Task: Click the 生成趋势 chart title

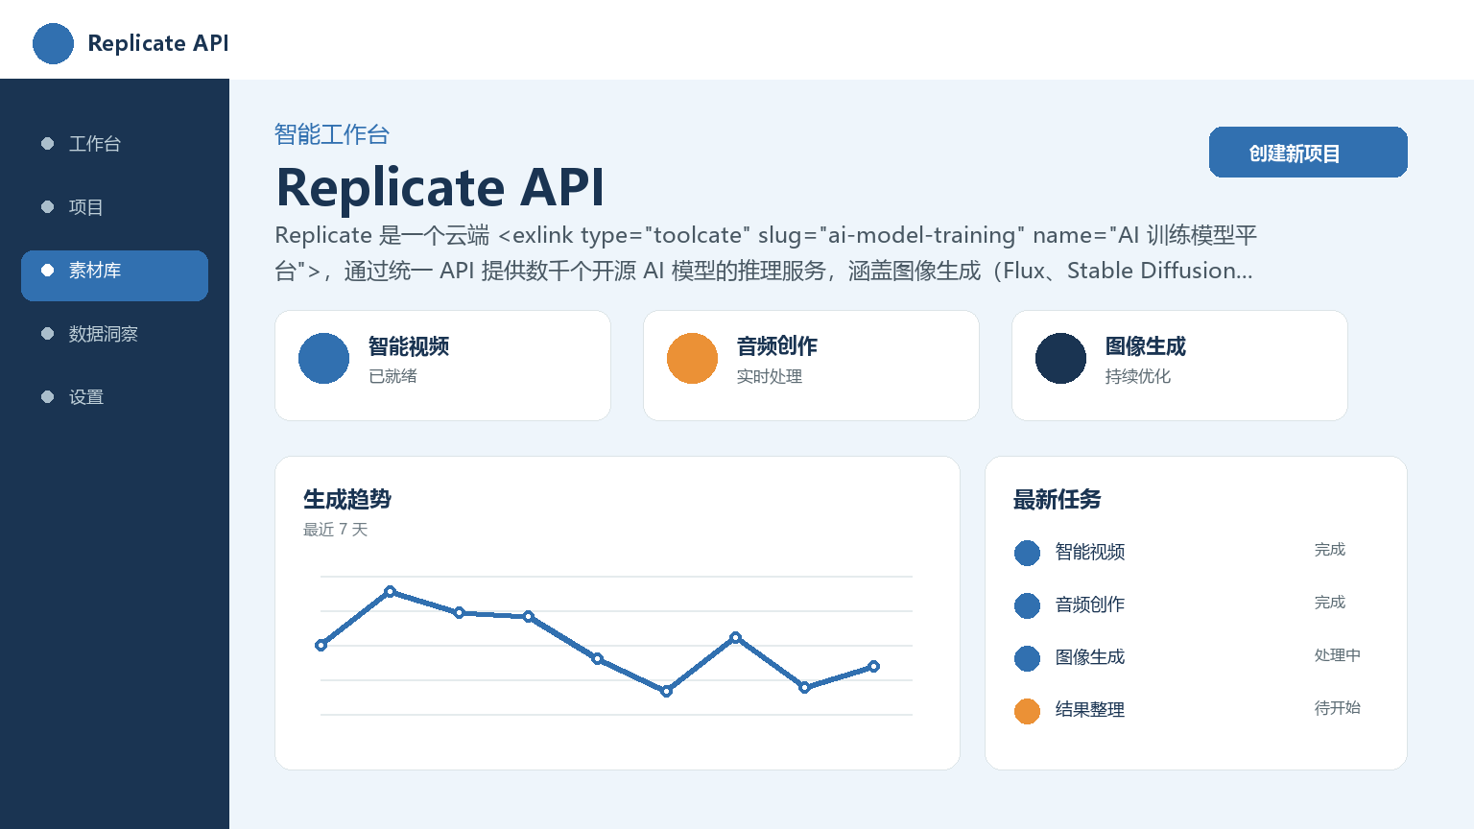Action: pos(347,499)
